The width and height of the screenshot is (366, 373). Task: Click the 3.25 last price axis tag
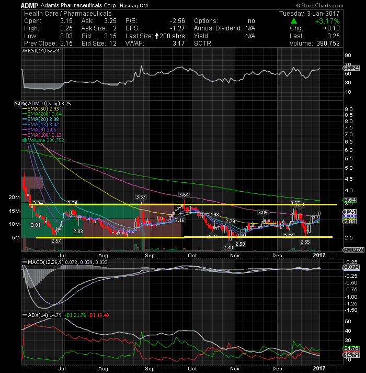pos(350,212)
